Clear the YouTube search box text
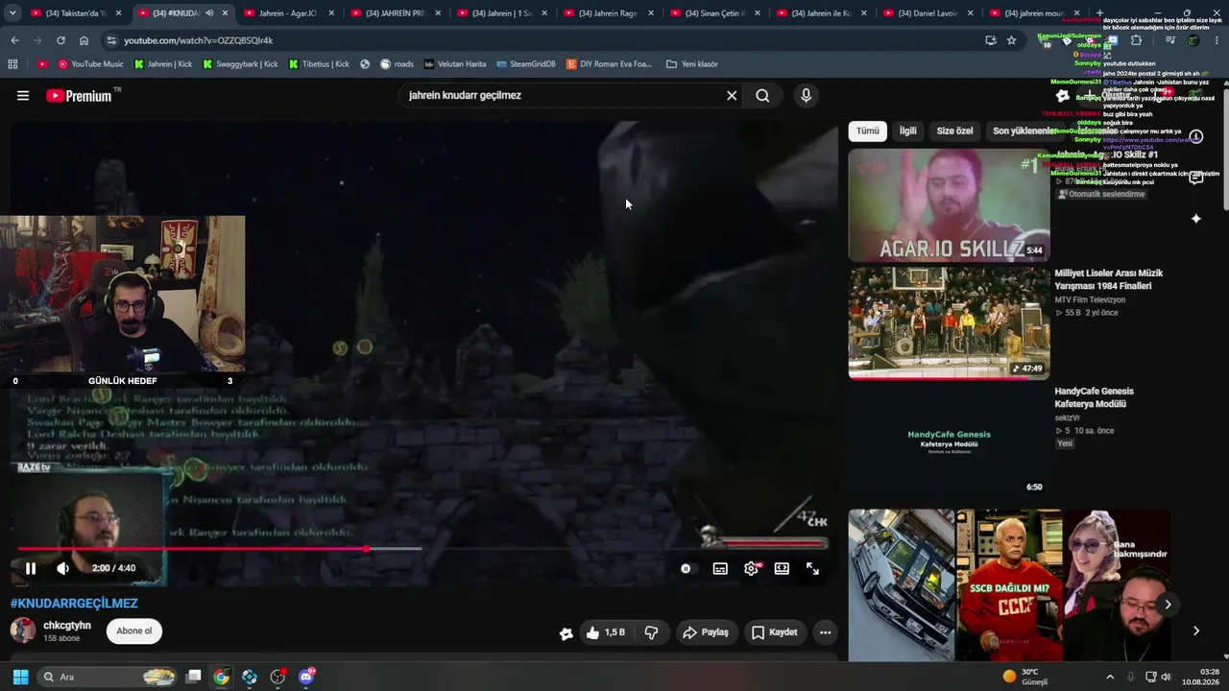The width and height of the screenshot is (1229, 691). pyautogui.click(x=732, y=96)
